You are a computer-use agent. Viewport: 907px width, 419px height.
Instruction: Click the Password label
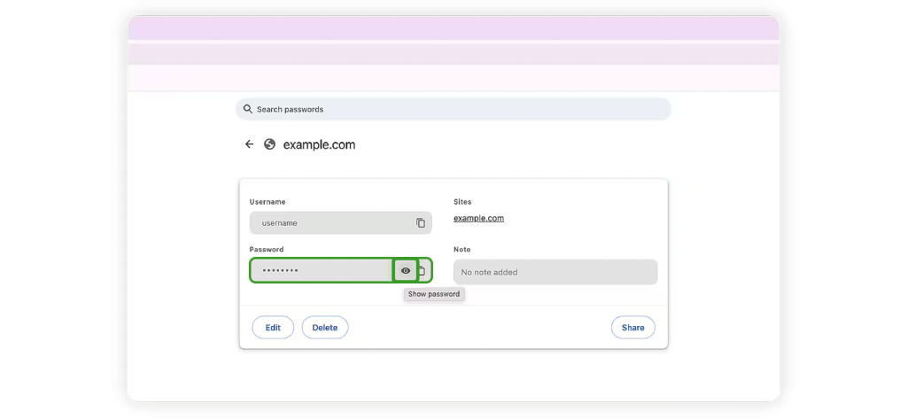[267, 250]
